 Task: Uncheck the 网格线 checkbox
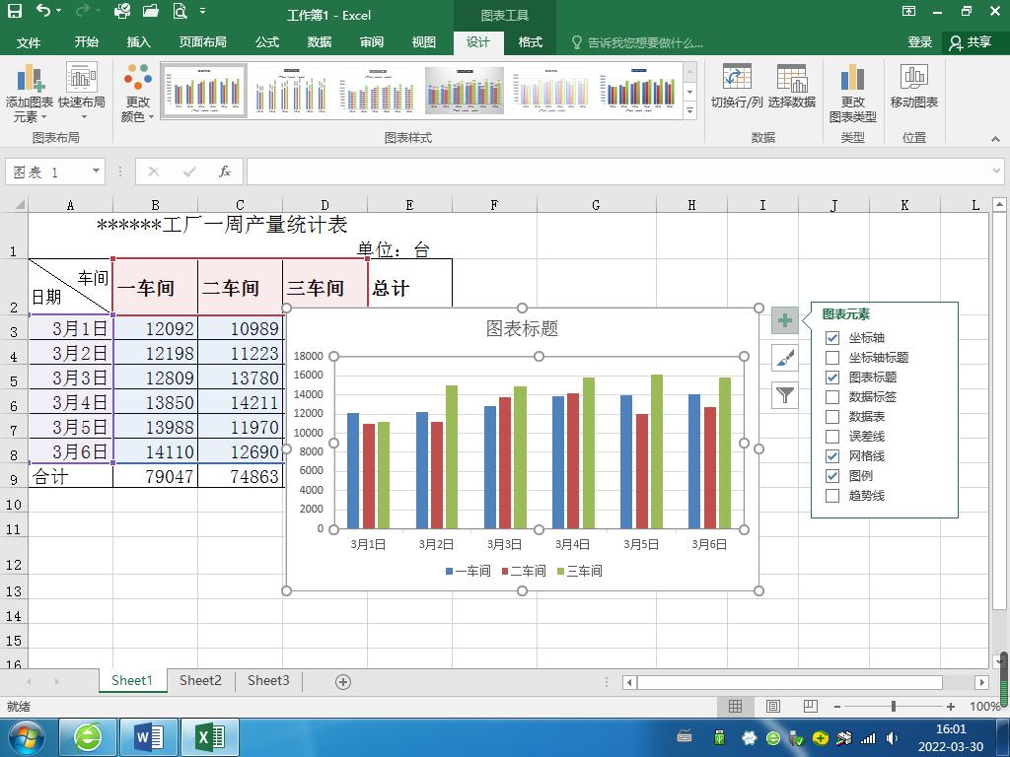pos(831,455)
